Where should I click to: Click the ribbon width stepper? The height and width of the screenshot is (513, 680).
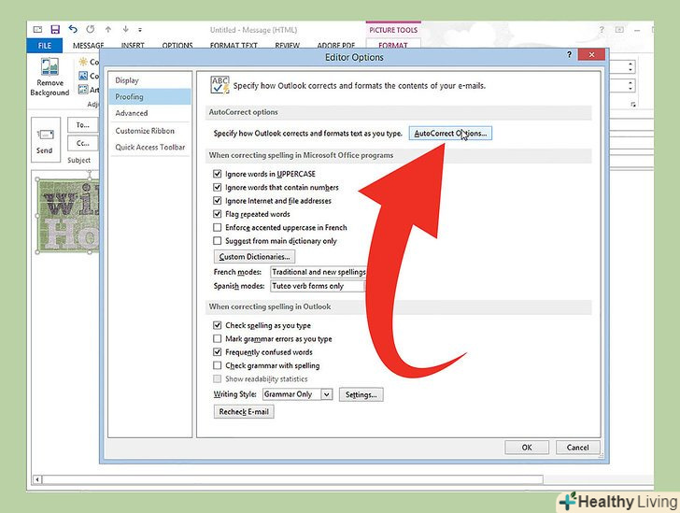pos(630,85)
